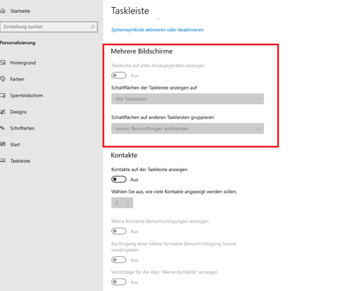Click the Startseite home icon
Viewport: 359px width, 291px height.
(2, 11)
